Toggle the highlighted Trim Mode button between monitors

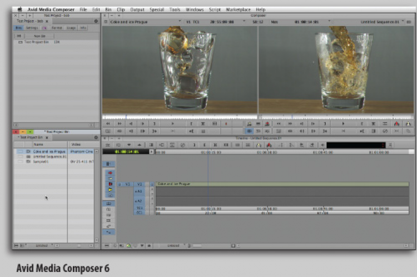pos(249,131)
